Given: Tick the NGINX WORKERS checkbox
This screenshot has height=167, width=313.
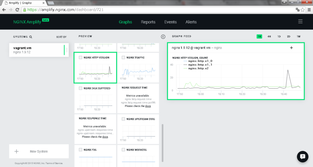Looking at the screenshot, I should (123, 150).
